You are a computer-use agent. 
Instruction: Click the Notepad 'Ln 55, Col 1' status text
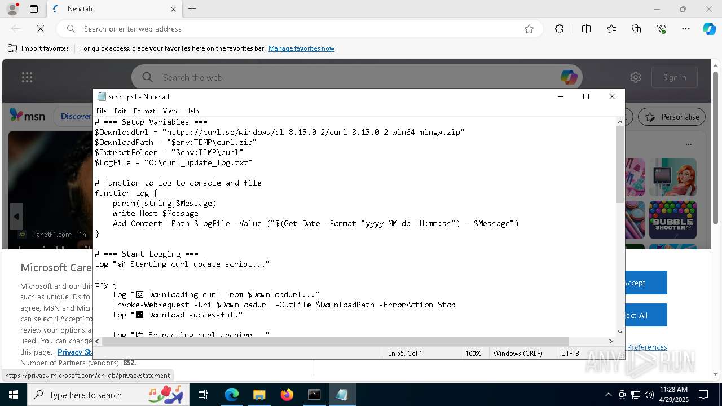click(x=405, y=353)
